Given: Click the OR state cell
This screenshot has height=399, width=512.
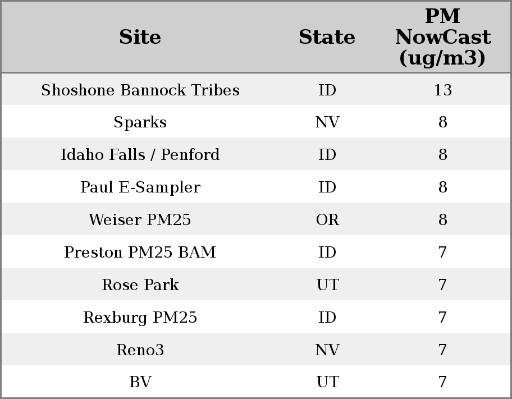Looking at the screenshot, I should point(327,220).
